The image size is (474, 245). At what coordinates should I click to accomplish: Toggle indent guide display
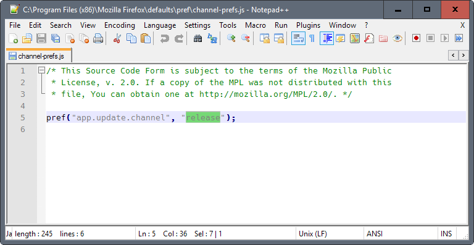click(326, 38)
